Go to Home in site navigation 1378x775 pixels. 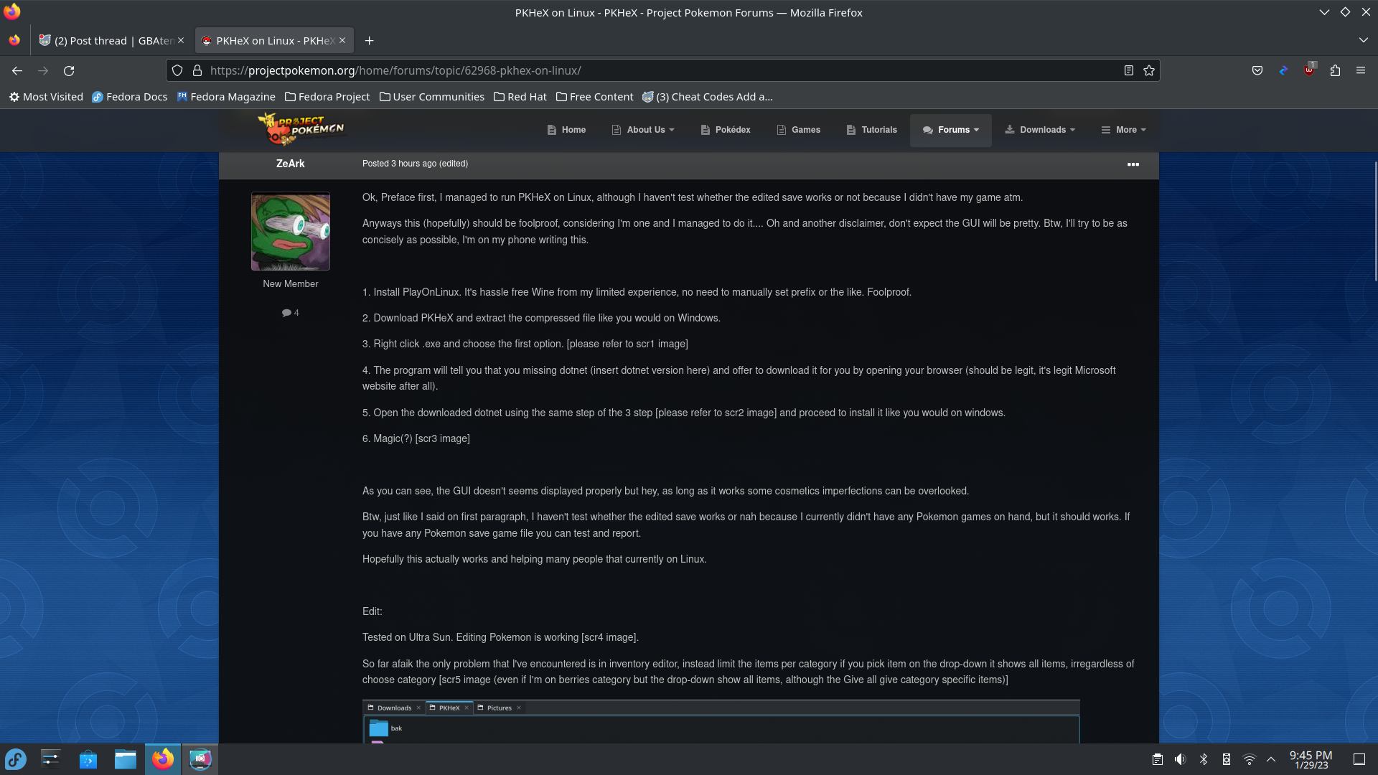pyautogui.click(x=566, y=130)
